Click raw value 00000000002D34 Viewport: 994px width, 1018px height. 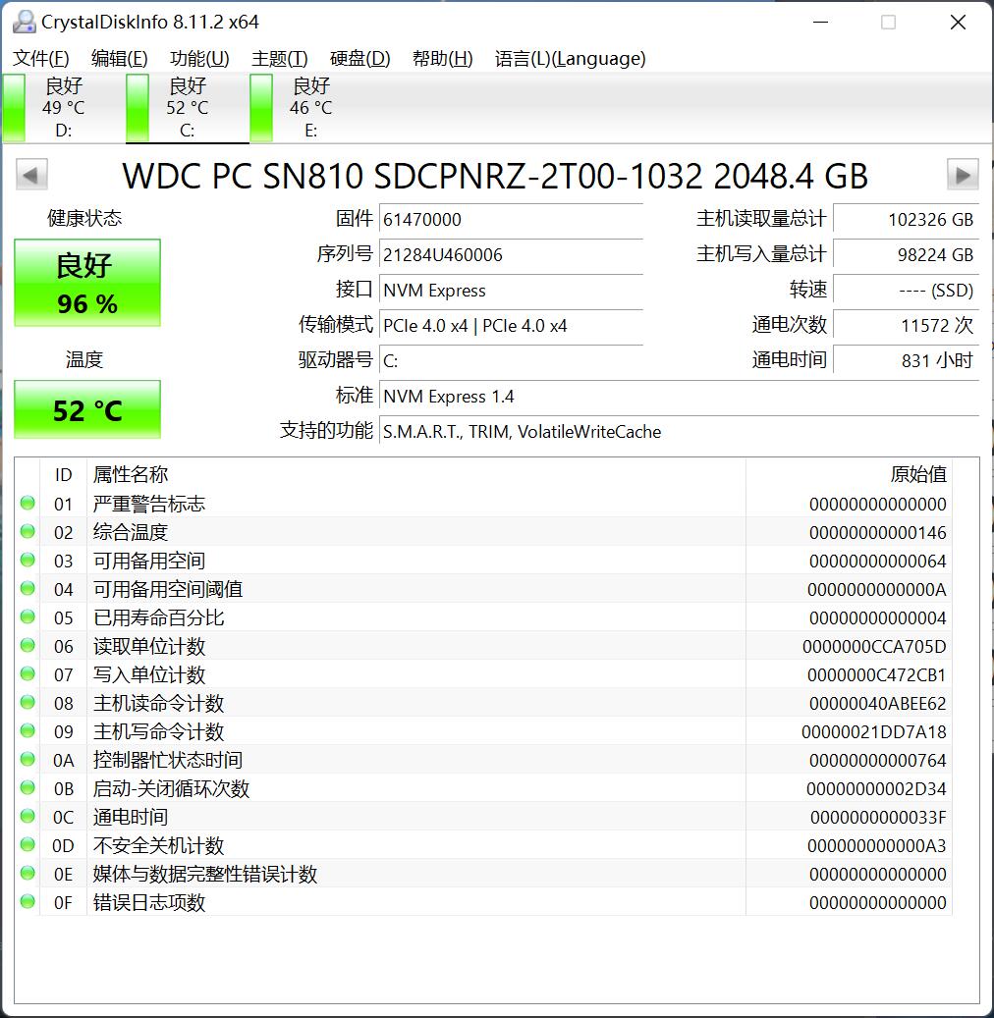876,789
